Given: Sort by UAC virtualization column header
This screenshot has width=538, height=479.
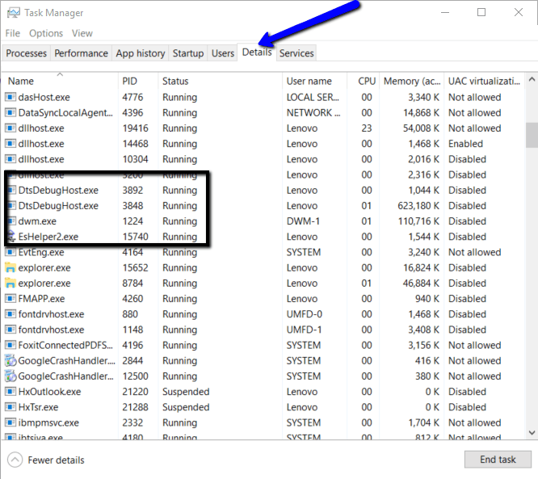Looking at the screenshot, I should (484, 81).
